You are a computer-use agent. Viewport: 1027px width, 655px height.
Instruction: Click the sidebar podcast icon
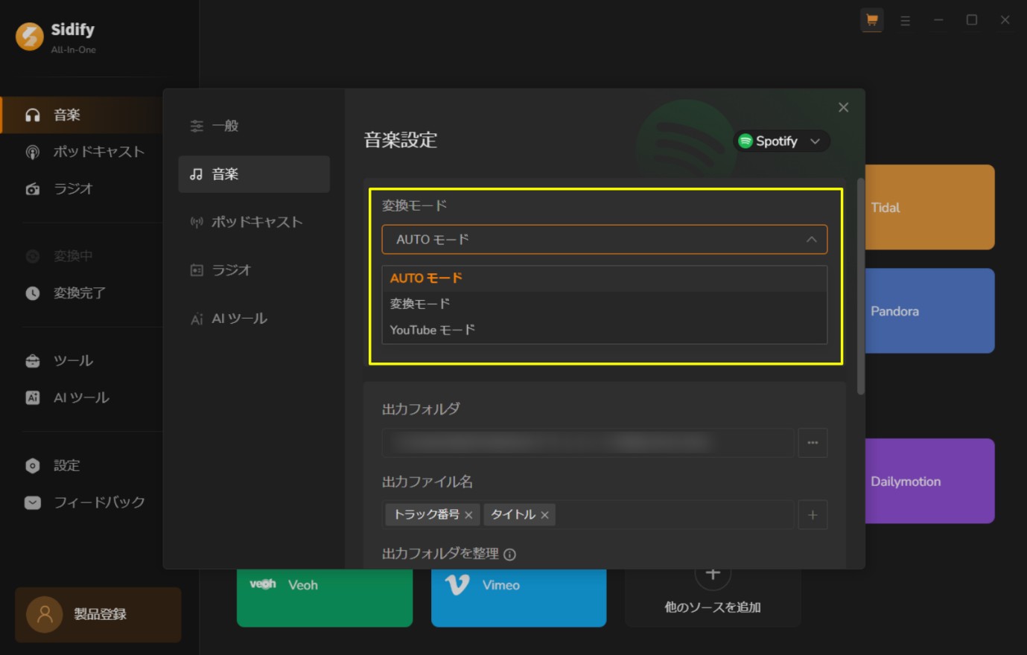(x=33, y=153)
